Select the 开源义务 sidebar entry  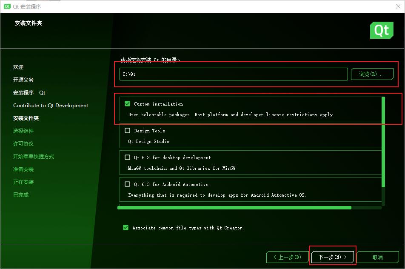pyautogui.click(x=22, y=80)
